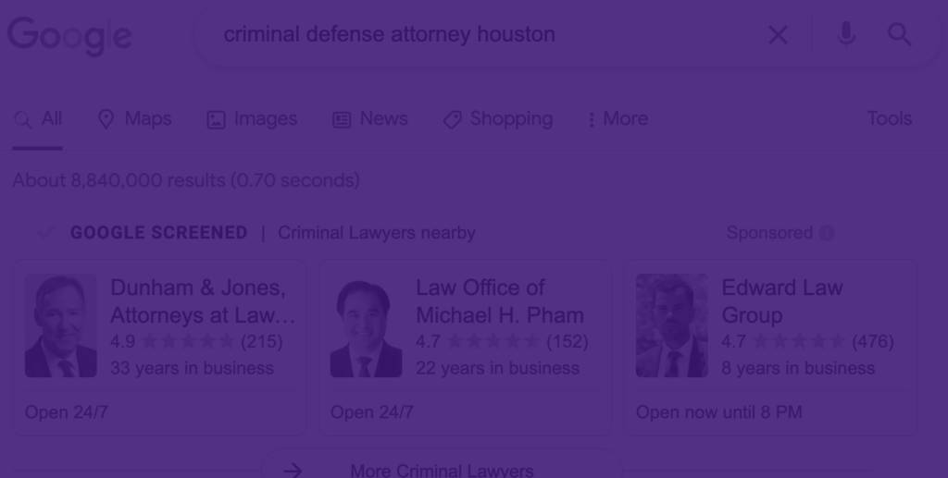Open the News results tab
This screenshot has height=478, width=948.
(370, 119)
